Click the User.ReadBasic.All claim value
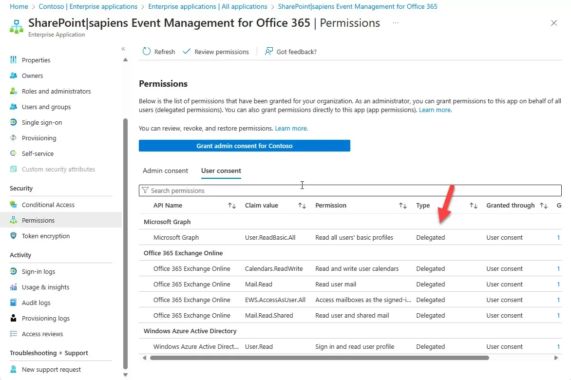 click(x=270, y=237)
